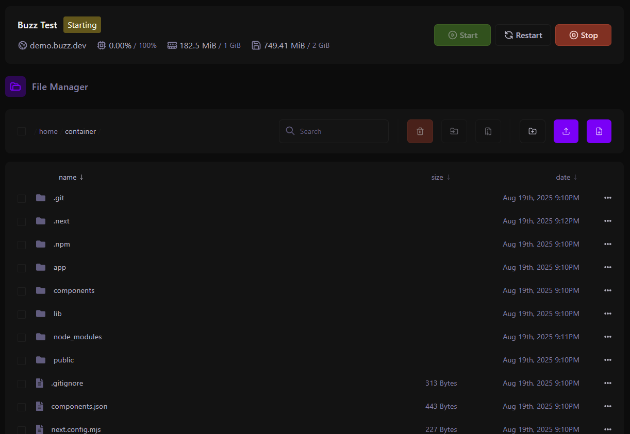
Task: Tick the checkbox for .git folder
Action: pos(22,199)
